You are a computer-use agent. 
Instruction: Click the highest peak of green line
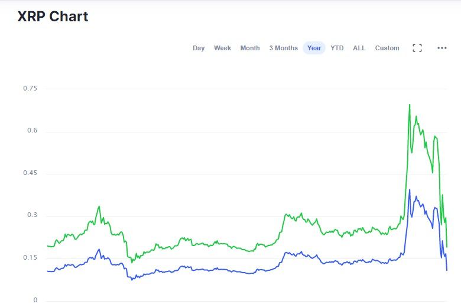tap(410, 105)
